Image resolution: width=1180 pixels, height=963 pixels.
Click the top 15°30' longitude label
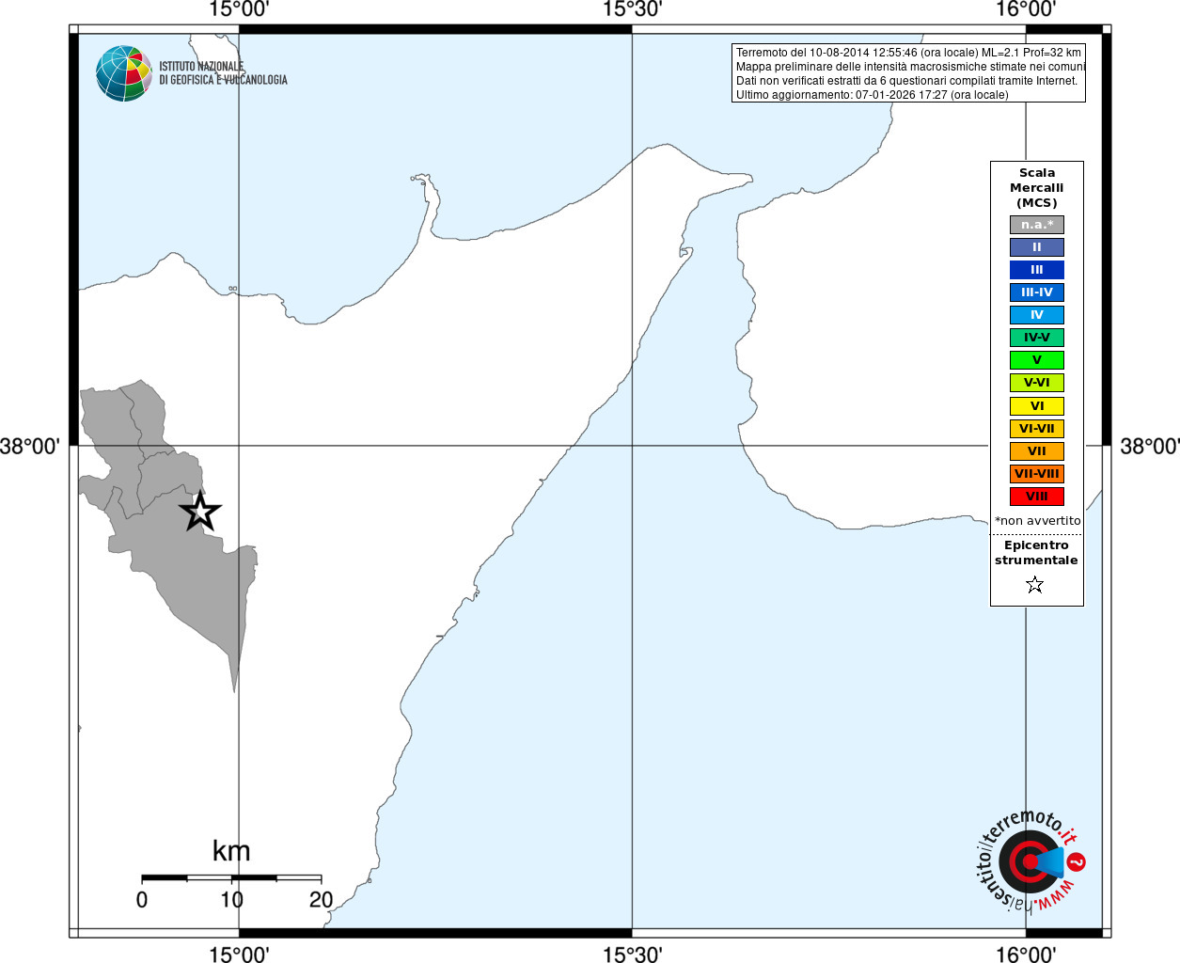click(632, 9)
